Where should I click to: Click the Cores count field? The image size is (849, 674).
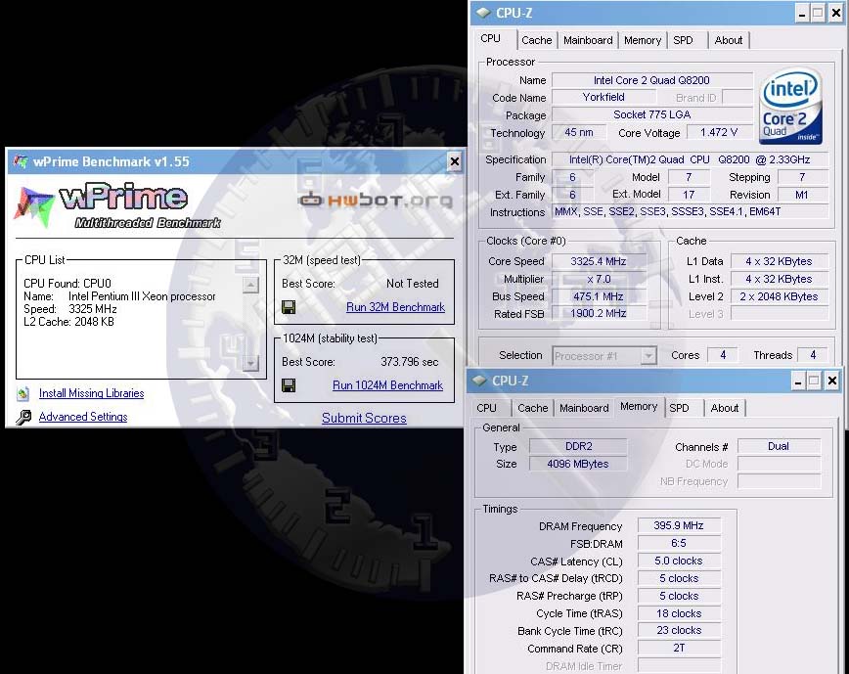(x=723, y=355)
